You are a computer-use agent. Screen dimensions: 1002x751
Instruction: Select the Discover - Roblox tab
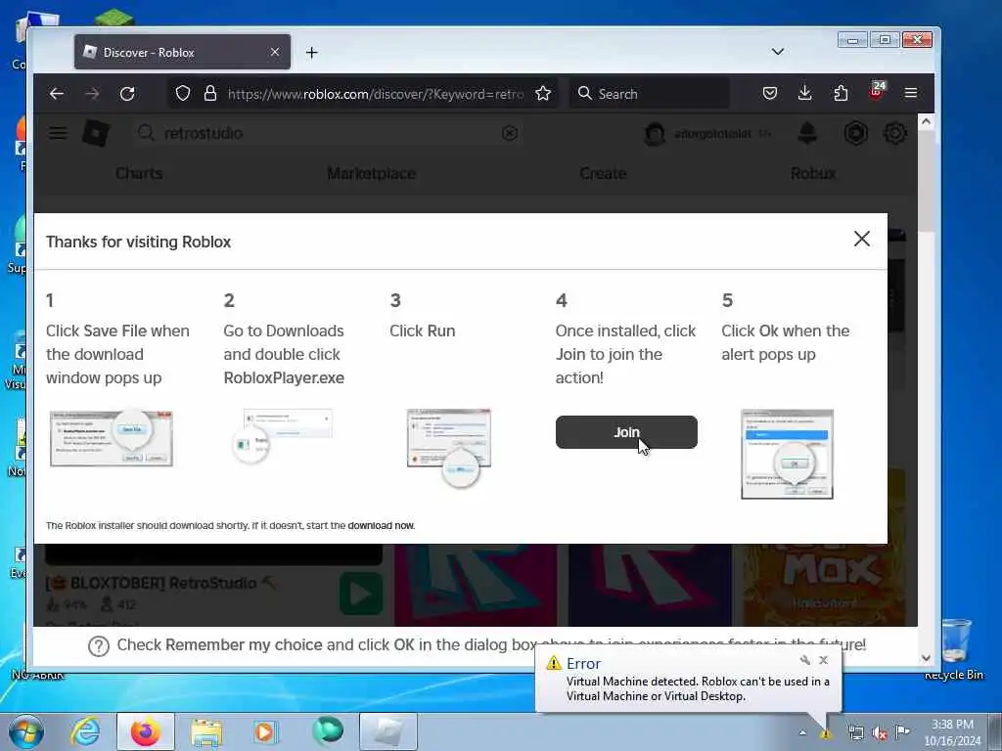(x=182, y=53)
